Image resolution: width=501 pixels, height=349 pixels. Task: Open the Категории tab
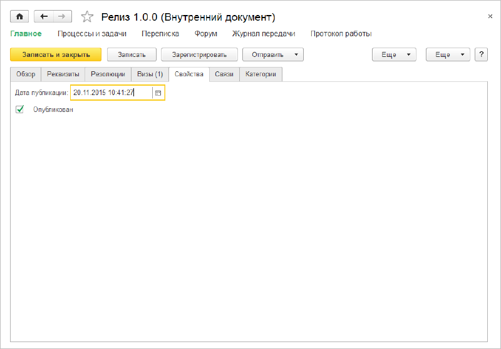[261, 74]
